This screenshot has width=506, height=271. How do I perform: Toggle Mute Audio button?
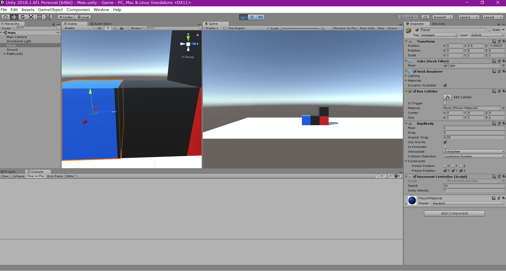point(367,28)
